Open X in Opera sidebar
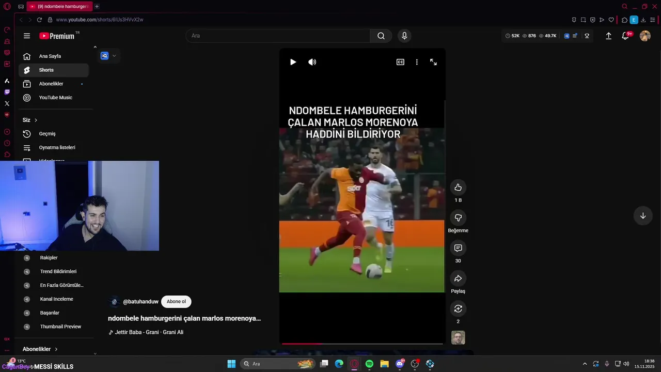661x372 pixels. (7, 103)
